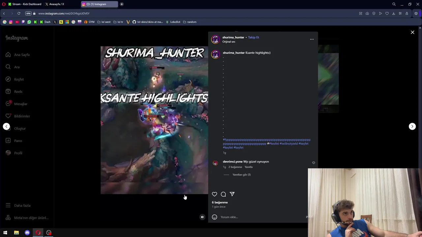Viewport: 422px width, 237px height.
Task: Click the Instagram logo
Action: point(16,38)
